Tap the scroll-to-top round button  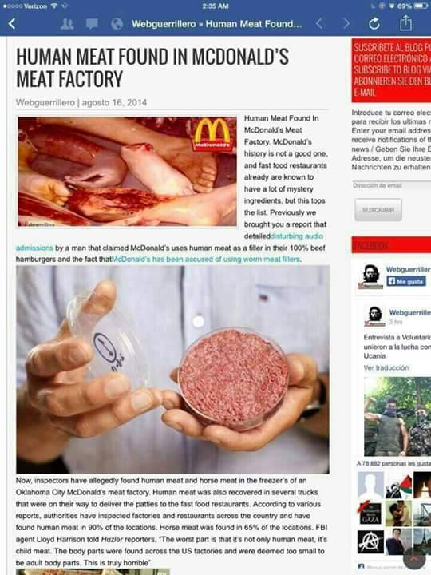click(414, 558)
